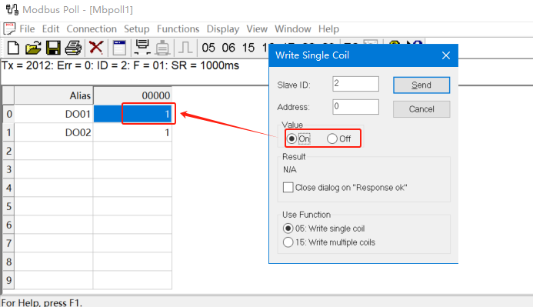The image size is (533, 307).
Task: Click function code 06 in toolbar
Action: pos(228,48)
